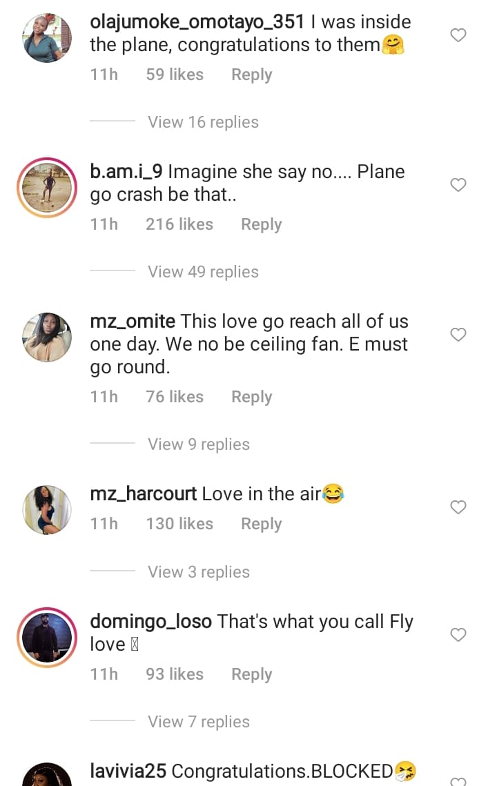Open lavivia25 username profile link
Viewport: 497px width, 786px height.
tap(128, 771)
